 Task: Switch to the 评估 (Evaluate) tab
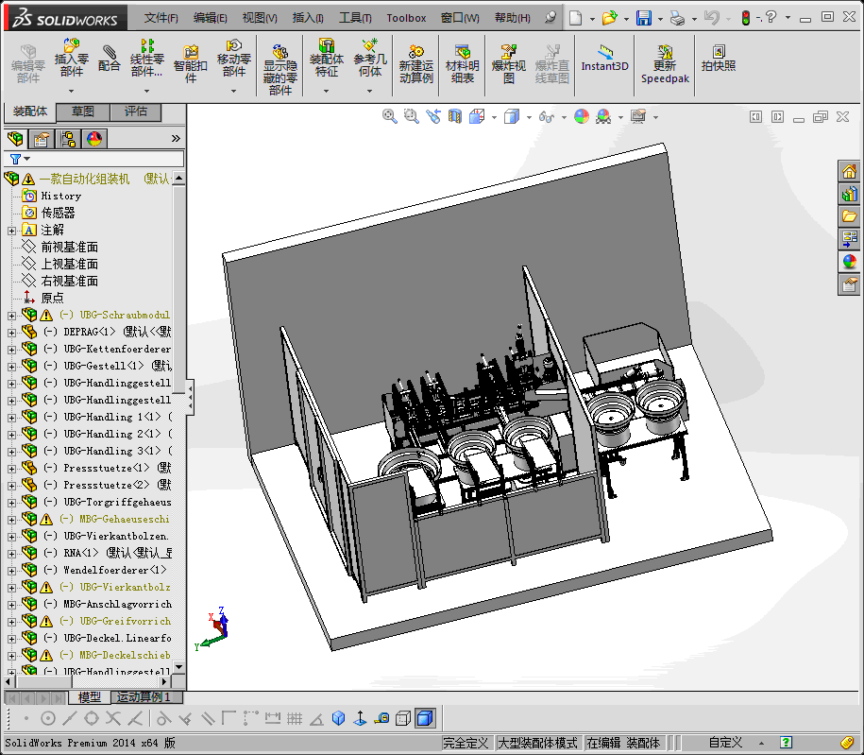tap(136, 112)
